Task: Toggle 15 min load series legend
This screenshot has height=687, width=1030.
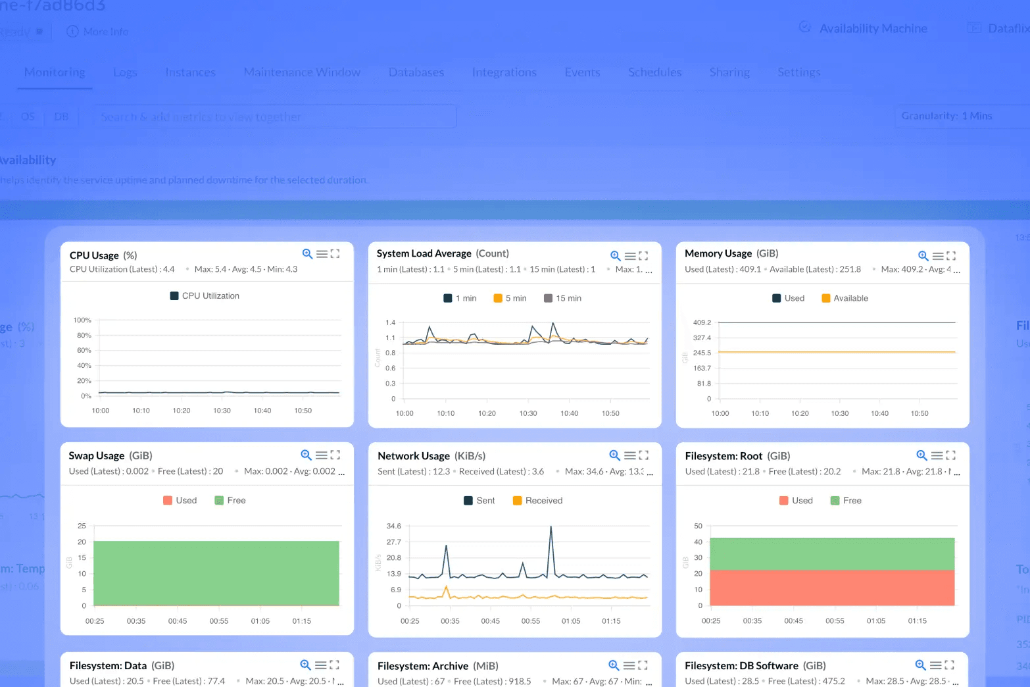Action: tap(563, 298)
